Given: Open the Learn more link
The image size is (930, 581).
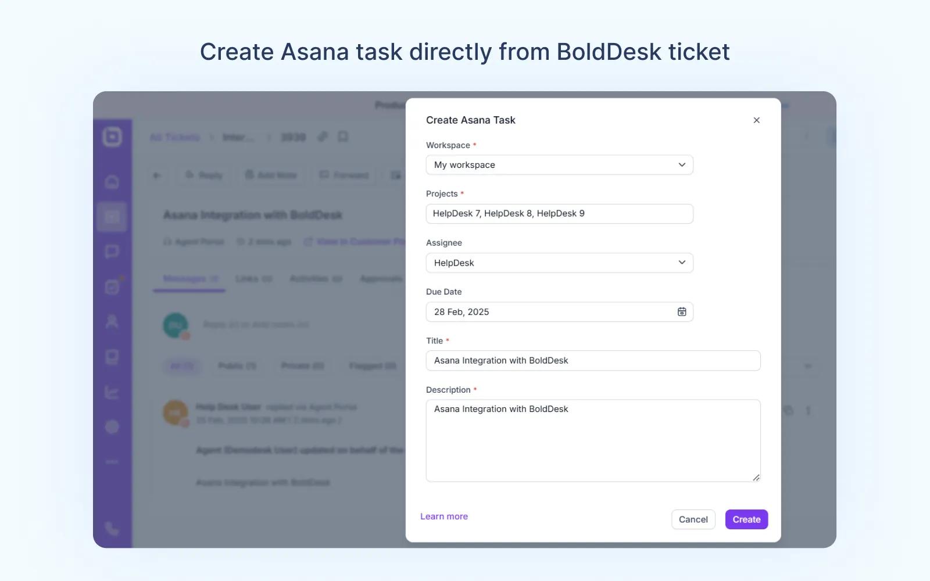Looking at the screenshot, I should pyautogui.click(x=444, y=517).
